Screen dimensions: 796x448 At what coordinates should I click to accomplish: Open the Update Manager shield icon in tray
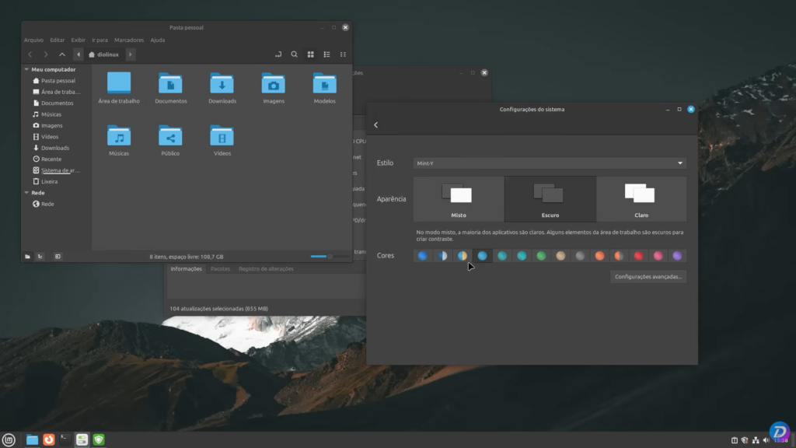point(745,440)
